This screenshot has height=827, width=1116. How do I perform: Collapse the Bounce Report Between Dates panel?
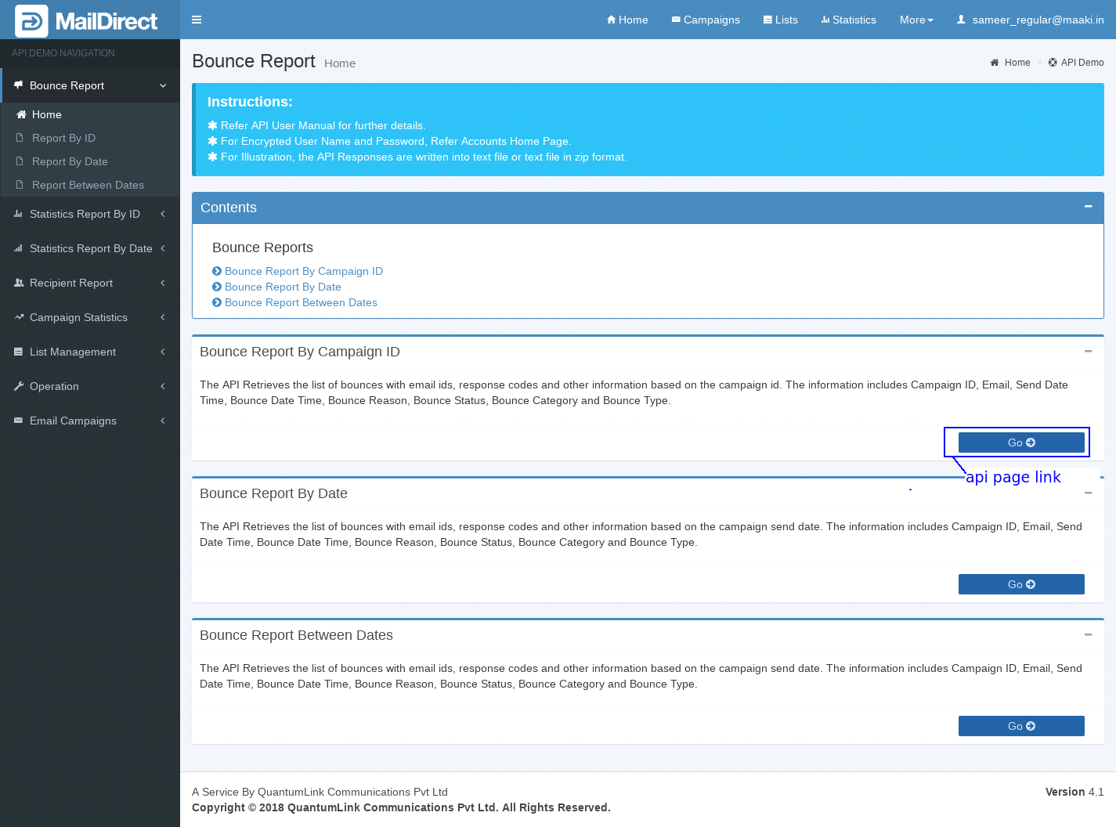[1088, 635]
